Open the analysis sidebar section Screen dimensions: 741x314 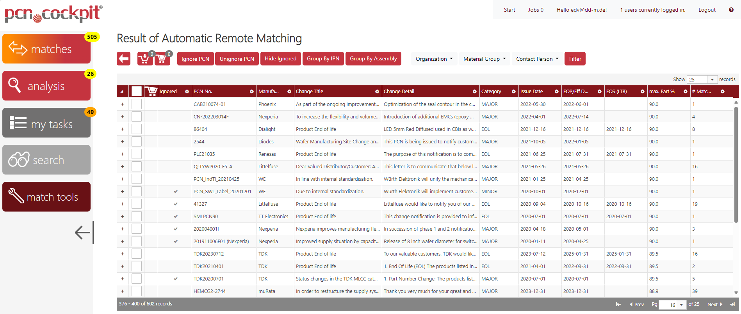coord(46,86)
